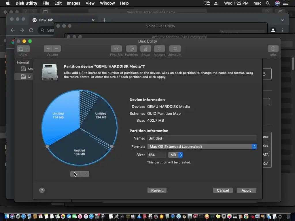Click Chrome's back arrow

(13, 30)
